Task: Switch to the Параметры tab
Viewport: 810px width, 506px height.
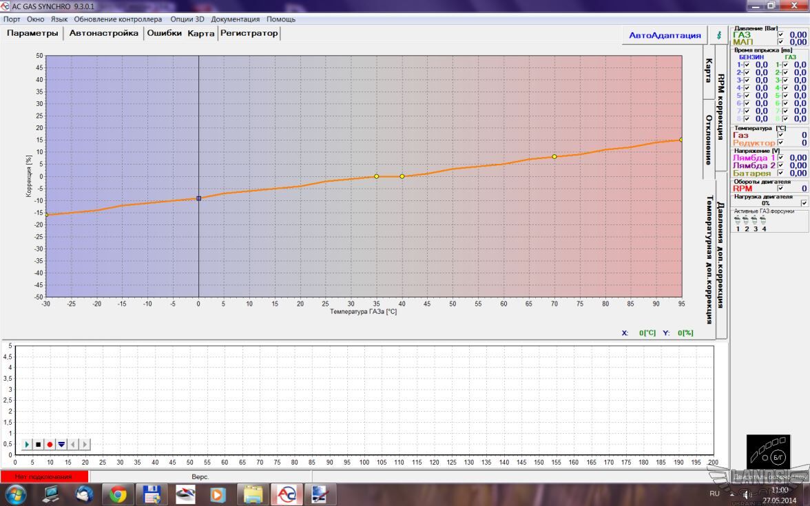Action: [x=32, y=33]
